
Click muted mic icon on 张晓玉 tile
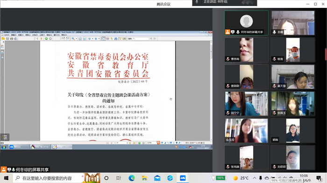[274, 113]
